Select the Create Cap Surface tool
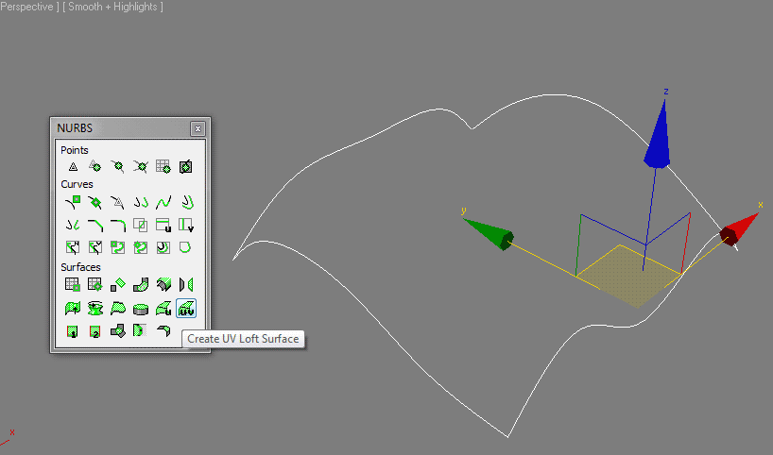773x455 pixels. click(141, 309)
